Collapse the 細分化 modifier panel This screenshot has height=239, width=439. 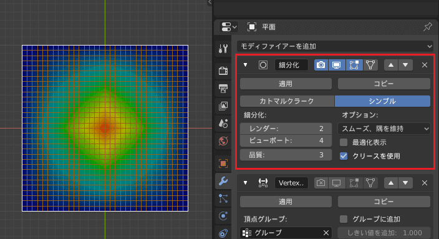tap(245, 65)
